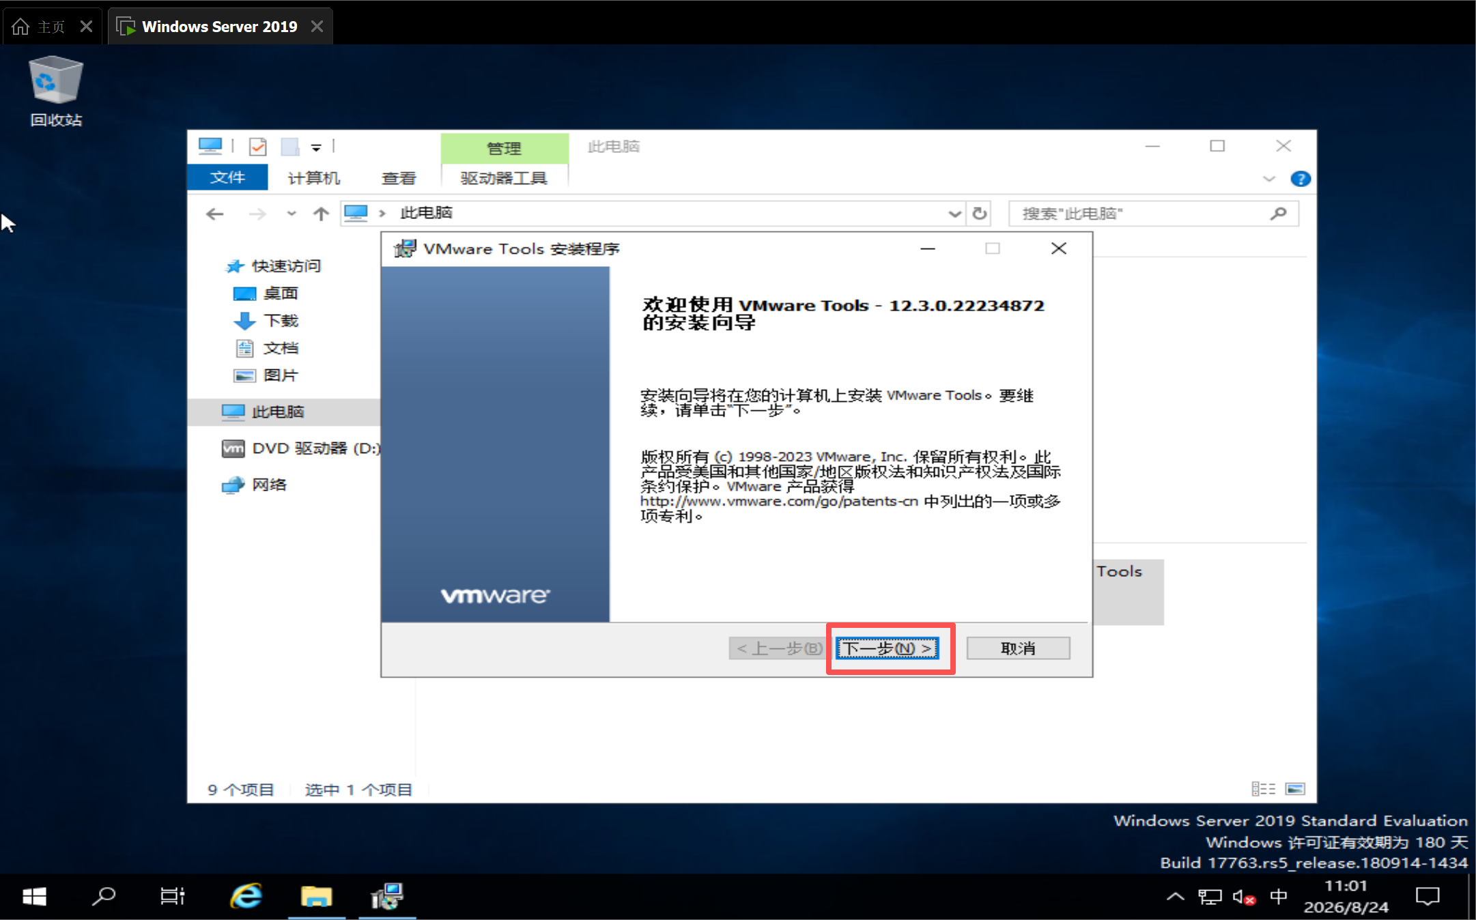This screenshot has height=920, width=1476.
Task: Click the 9 个项目 status bar text
Action: point(240,790)
